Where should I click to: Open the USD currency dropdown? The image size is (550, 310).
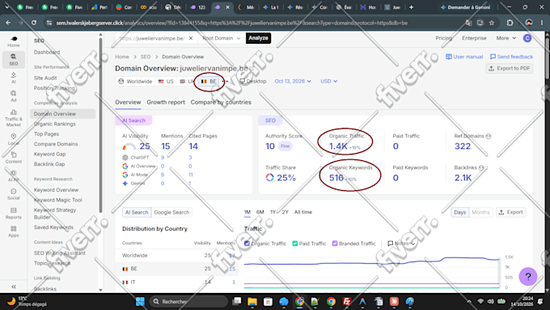tap(328, 81)
